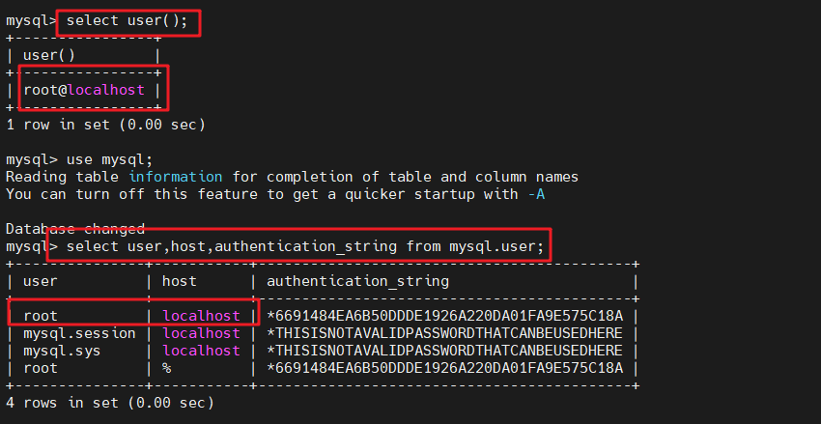Click the highlighted -A option text
The width and height of the screenshot is (821, 424).
point(534,194)
